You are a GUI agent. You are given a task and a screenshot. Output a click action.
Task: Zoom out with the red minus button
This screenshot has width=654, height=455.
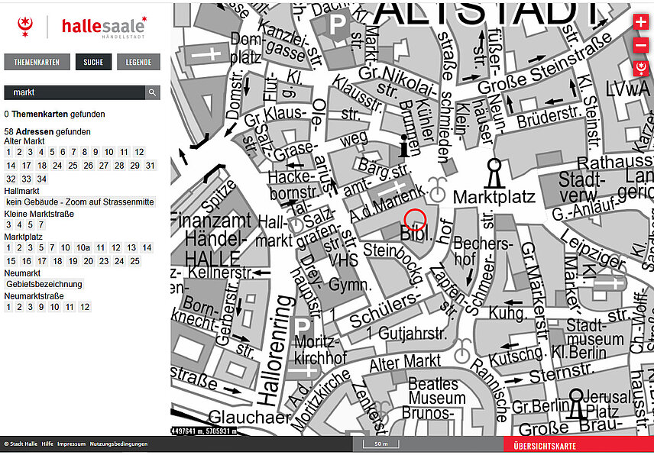pyautogui.click(x=640, y=46)
